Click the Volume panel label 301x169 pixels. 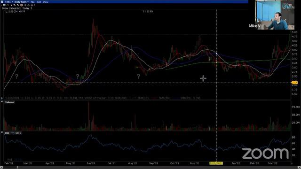[x=9, y=102]
